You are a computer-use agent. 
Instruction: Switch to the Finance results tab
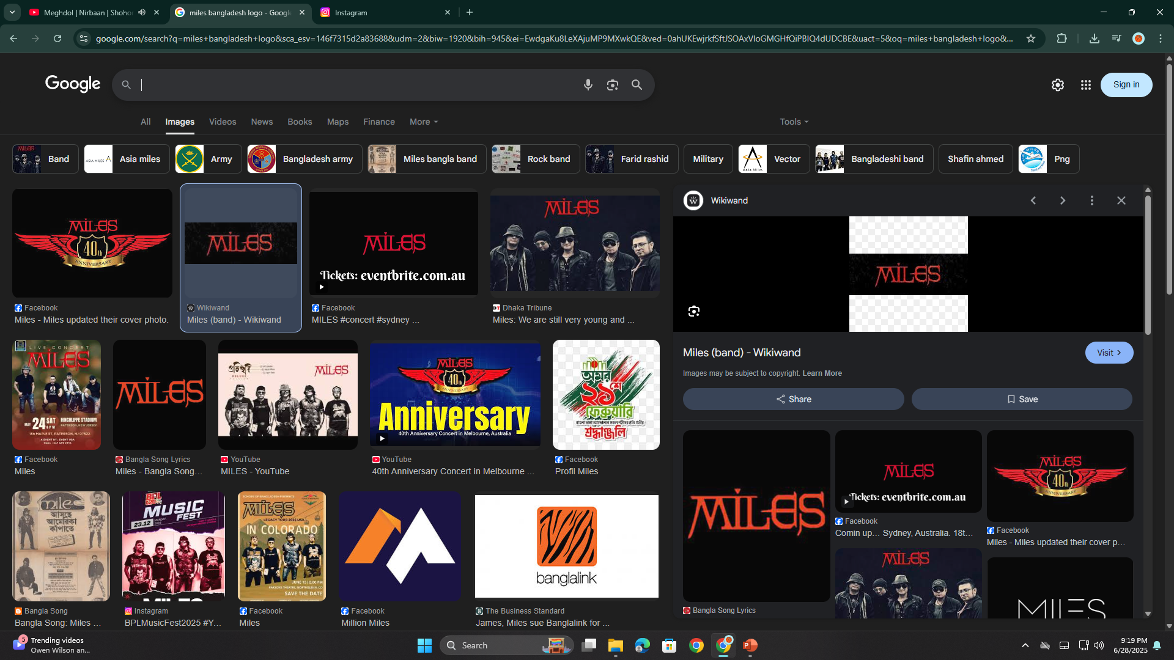[379, 122]
